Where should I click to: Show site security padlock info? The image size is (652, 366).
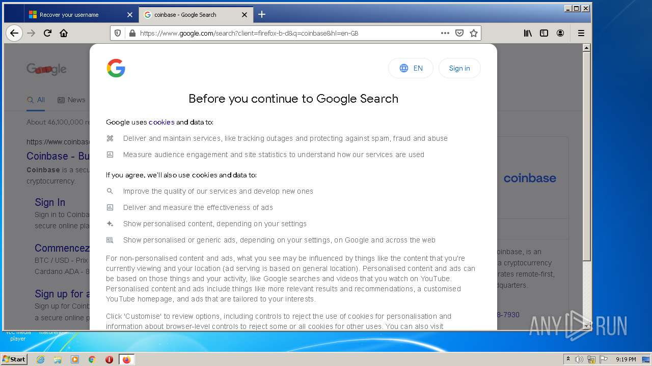coord(132,33)
